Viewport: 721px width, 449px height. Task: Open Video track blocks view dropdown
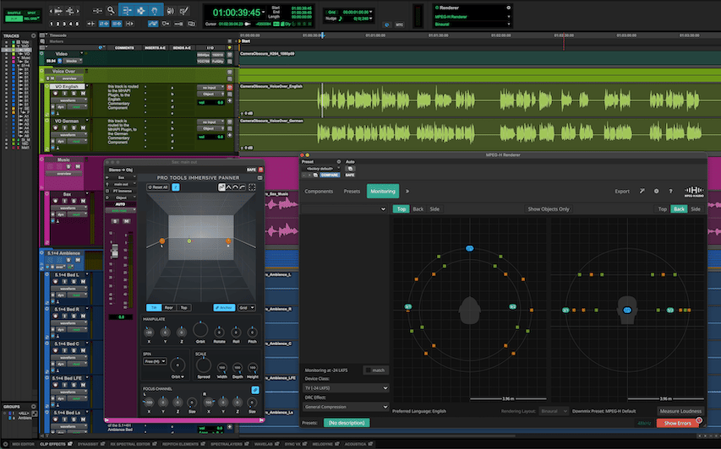pyautogui.click(x=71, y=61)
